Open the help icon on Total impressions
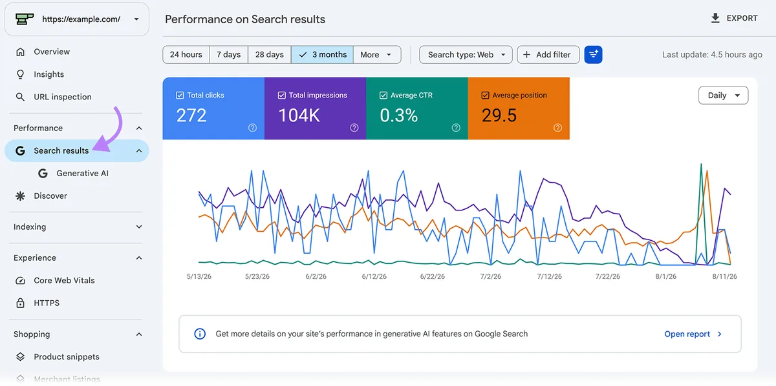The width and height of the screenshot is (776, 386). [354, 128]
